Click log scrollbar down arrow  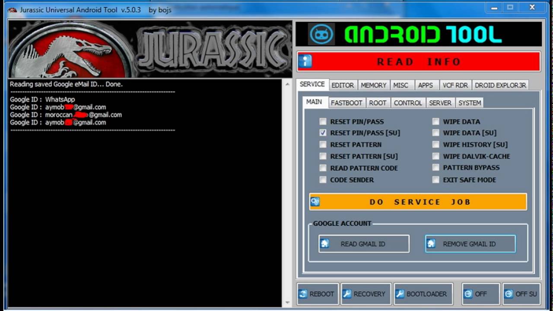(287, 302)
